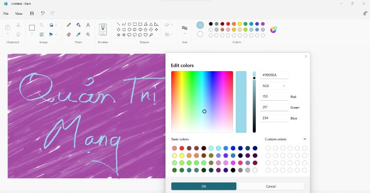Select the five-point star shape
This screenshot has height=193, width=370.
click(x=118, y=35)
